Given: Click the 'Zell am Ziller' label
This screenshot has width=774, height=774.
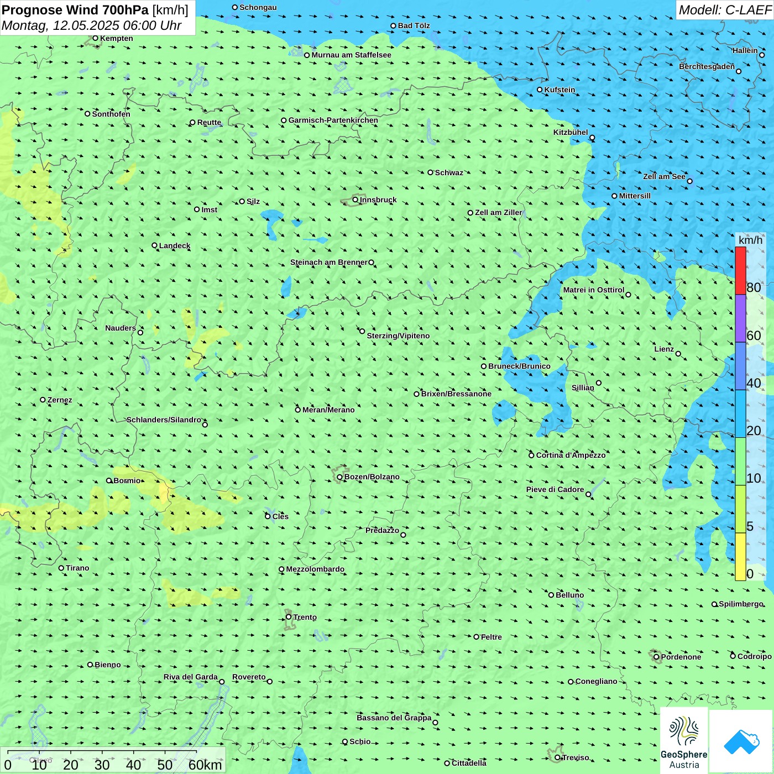Looking at the screenshot, I should (499, 212).
